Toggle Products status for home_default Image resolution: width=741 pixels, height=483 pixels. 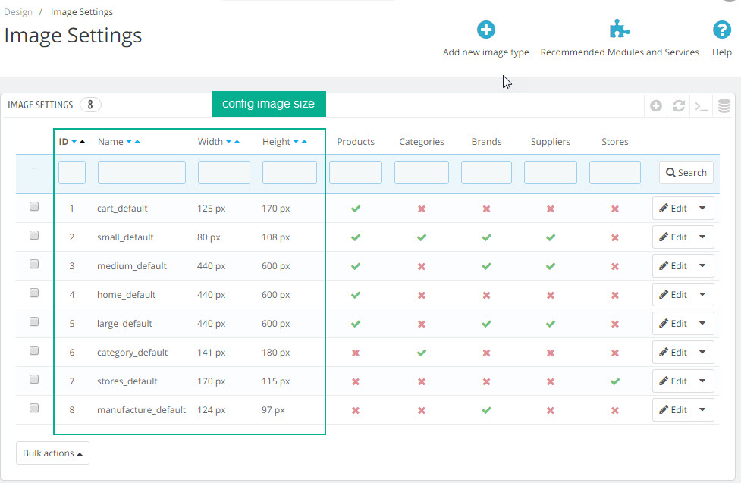[x=356, y=295]
